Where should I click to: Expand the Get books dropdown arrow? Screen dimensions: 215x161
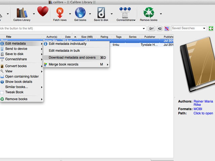pos(90,14)
